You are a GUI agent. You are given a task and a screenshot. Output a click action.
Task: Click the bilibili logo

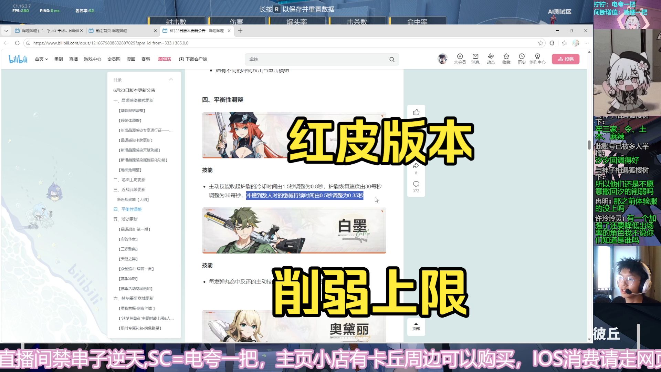[18, 59]
